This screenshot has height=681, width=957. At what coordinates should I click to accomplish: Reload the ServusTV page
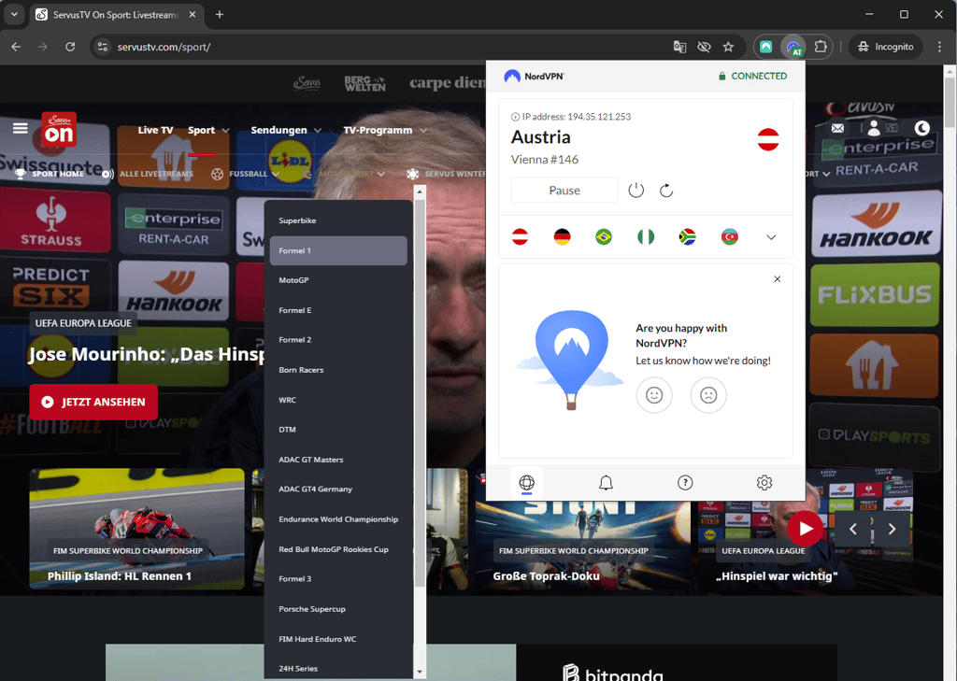[70, 47]
